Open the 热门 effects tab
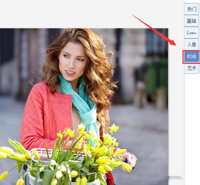This screenshot has height=185, width=200. (192, 9)
